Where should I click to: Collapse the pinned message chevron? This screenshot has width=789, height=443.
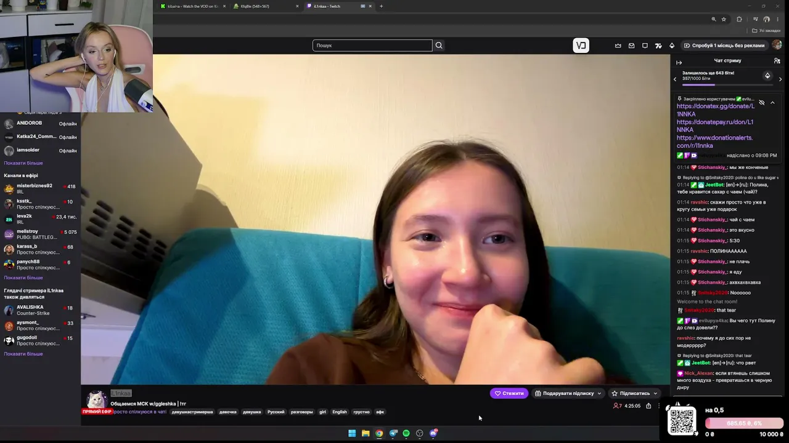coord(772,103)
